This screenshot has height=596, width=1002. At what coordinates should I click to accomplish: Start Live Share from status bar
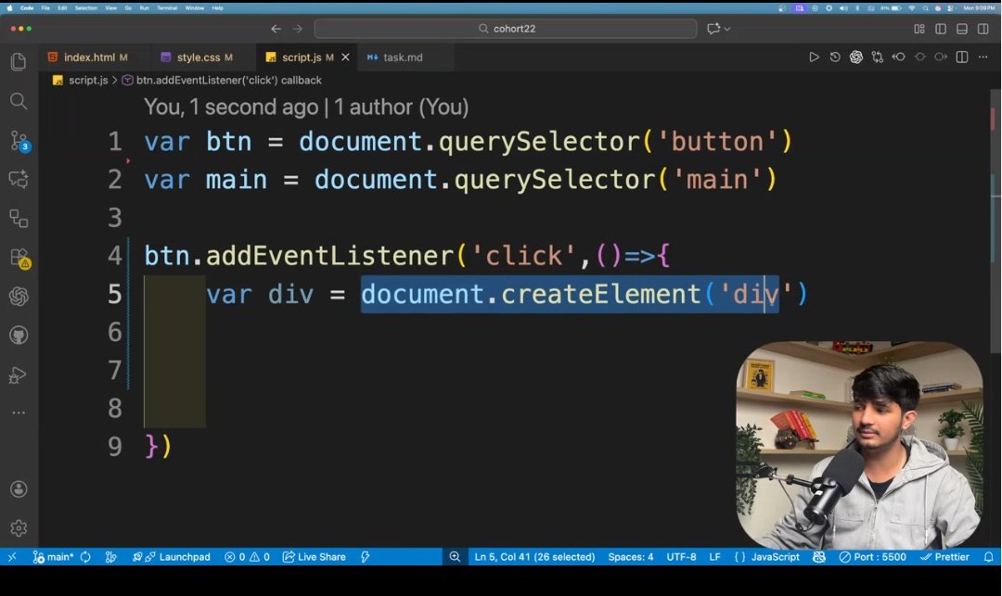(315, 556)
